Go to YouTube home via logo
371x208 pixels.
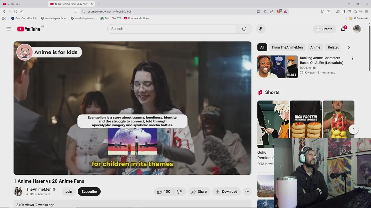pos(28,29)
